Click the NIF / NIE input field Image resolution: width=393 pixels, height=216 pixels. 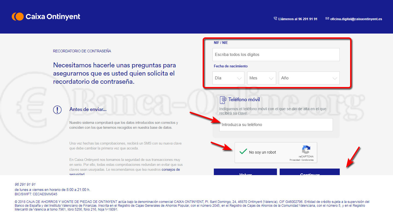(276, 55)
